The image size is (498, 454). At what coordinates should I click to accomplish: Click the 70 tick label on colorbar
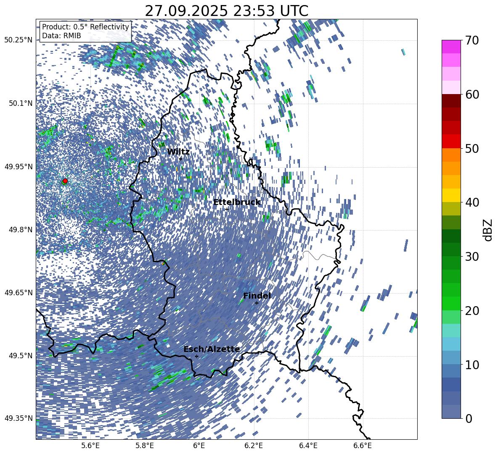[472, 40]
